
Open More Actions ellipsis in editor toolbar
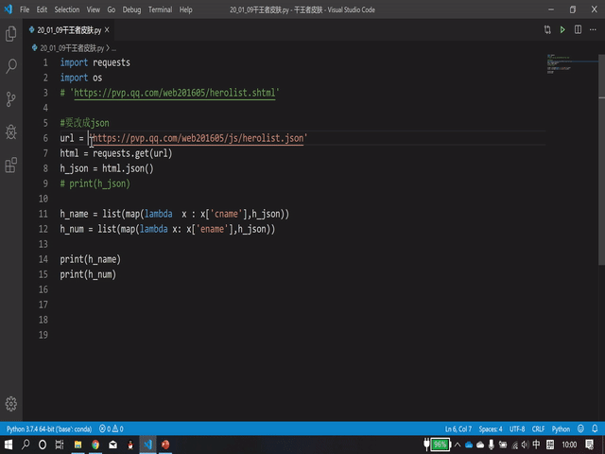point(593,29)
